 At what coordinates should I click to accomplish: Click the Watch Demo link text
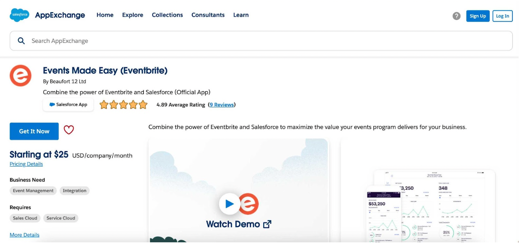tap(239, 224)
